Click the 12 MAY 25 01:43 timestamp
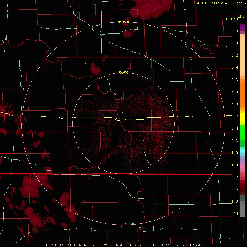 (x=184, y=245)
